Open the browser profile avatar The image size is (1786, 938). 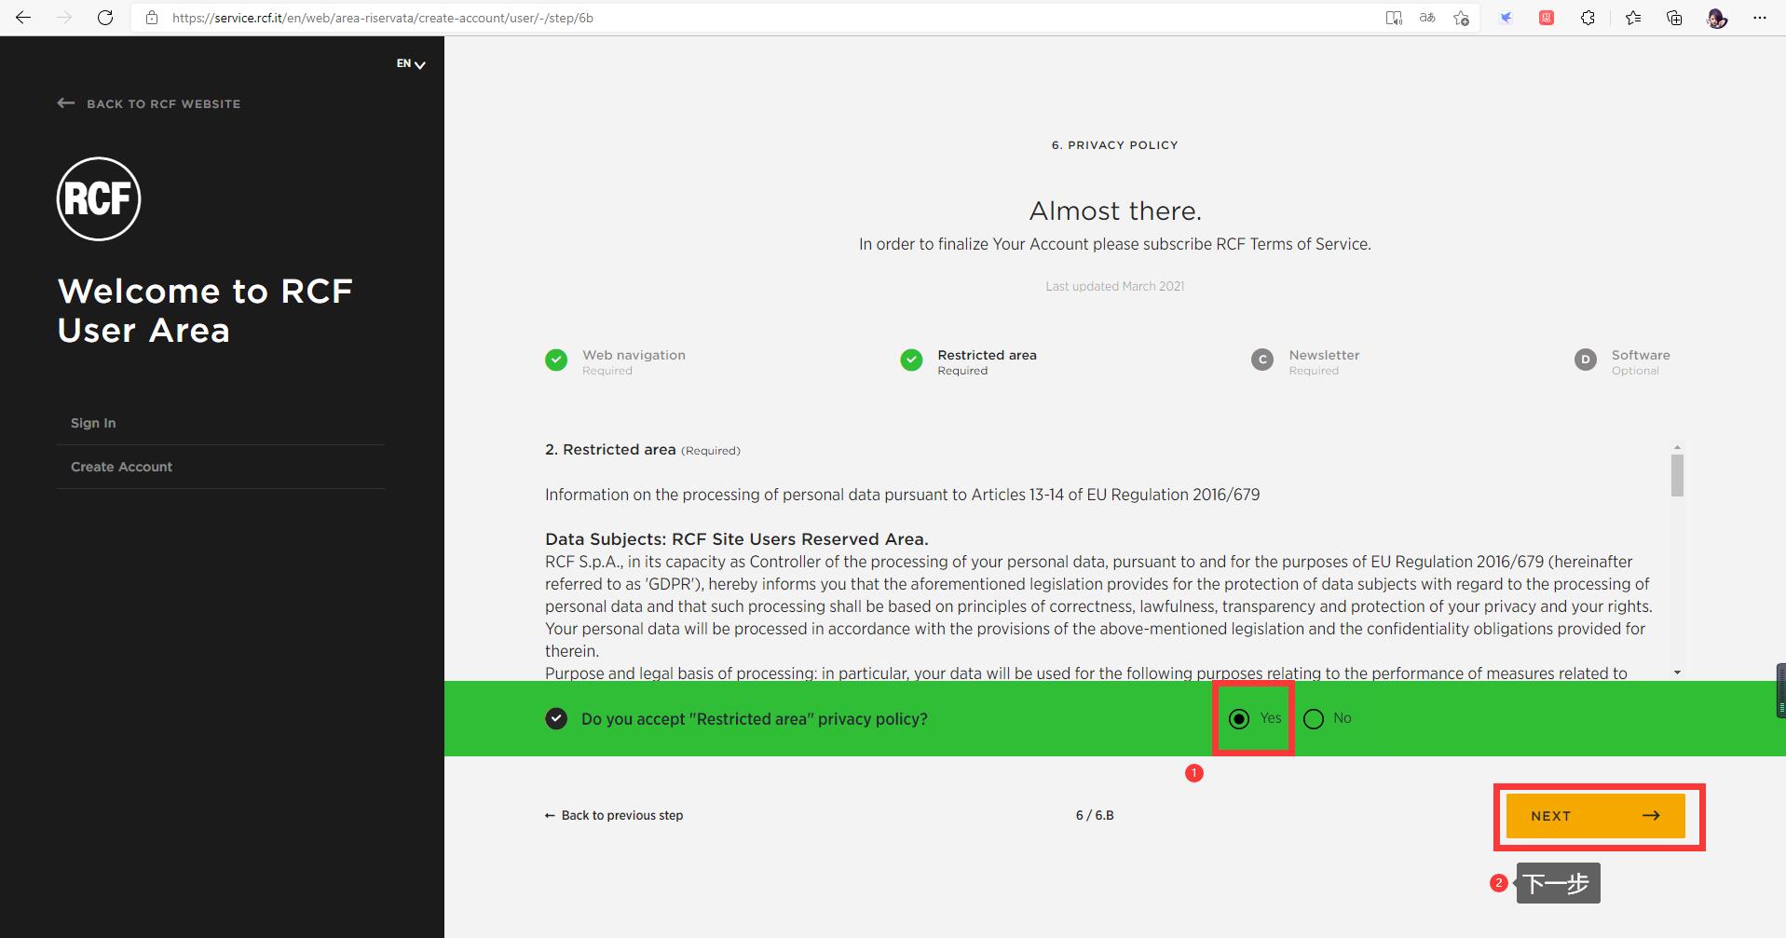1717,18
